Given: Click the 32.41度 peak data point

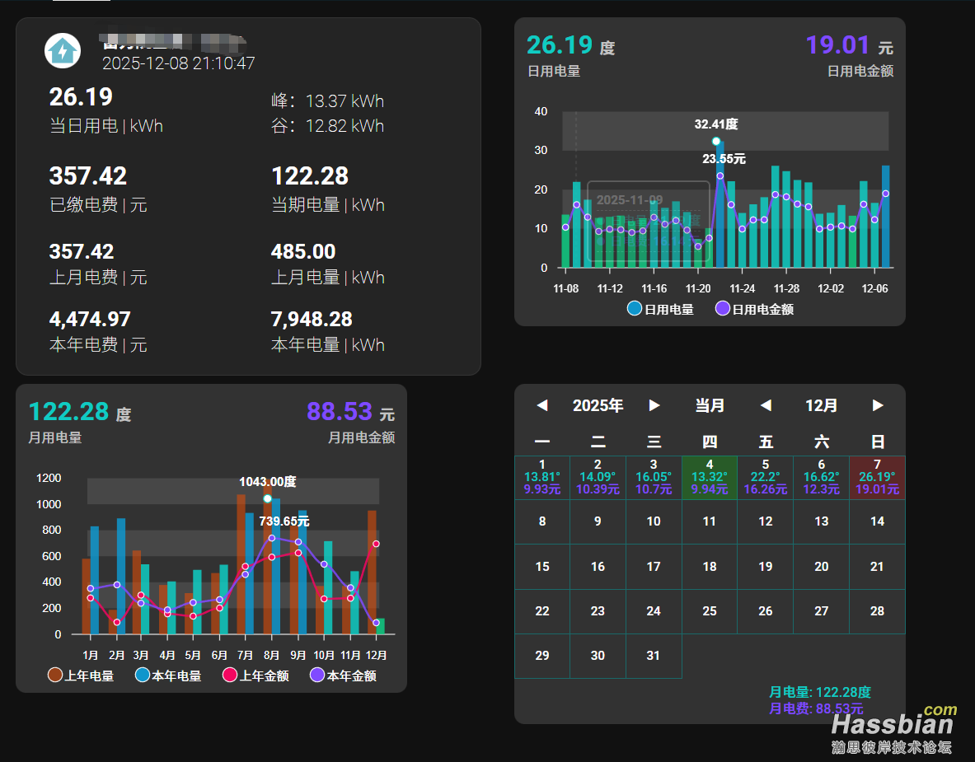Looking at the screenshot, I should pos(716,142).
